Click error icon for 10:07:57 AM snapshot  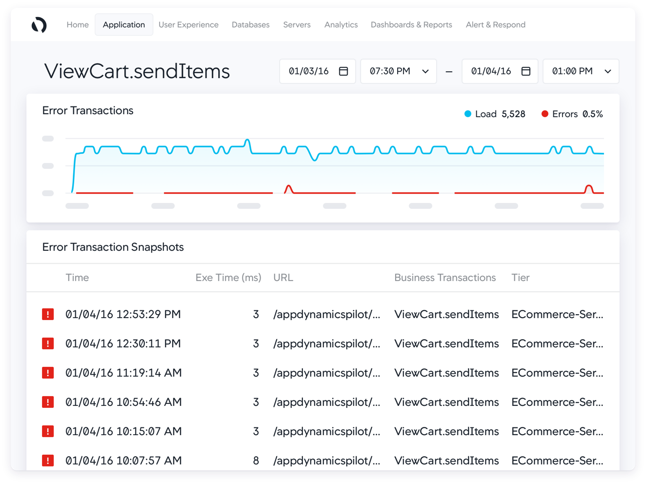pos(48,461)
